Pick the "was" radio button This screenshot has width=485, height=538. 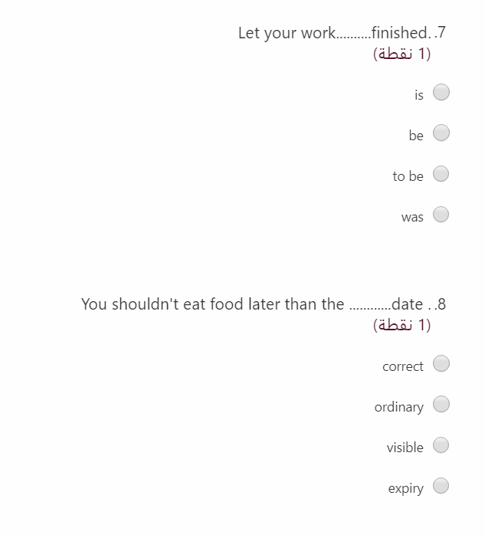[x=441, y=215]
